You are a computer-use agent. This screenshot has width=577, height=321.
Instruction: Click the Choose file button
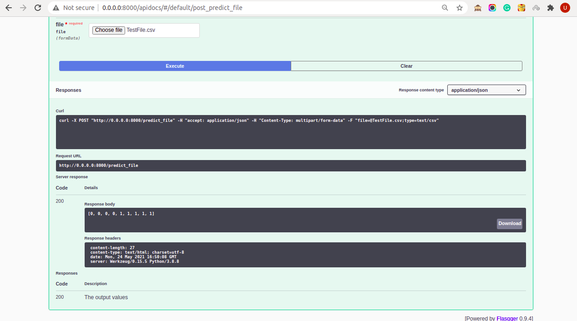[x=108, y=30]
